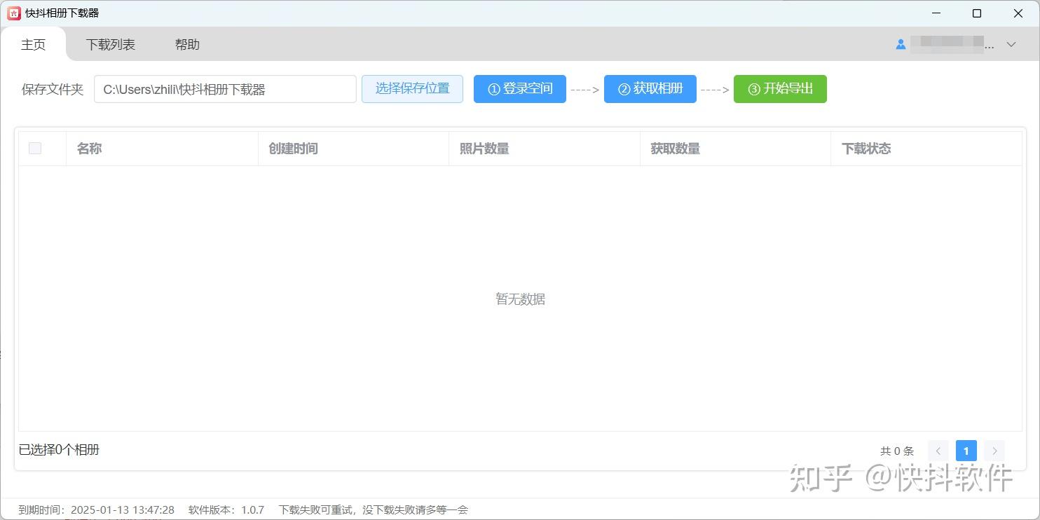Viewport: 1040px width, 520px height.
Task: Open the 帮助 tab
Action: tap(186, 44)
